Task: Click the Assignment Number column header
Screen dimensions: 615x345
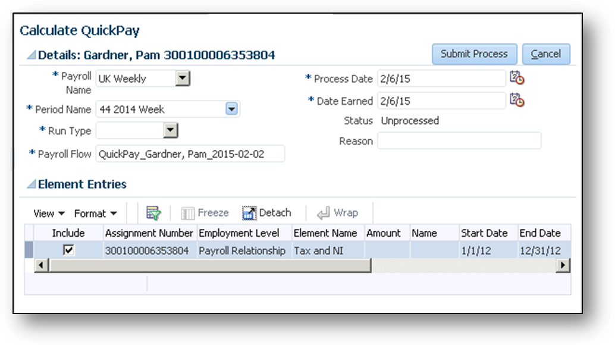Action: point(149,233)
